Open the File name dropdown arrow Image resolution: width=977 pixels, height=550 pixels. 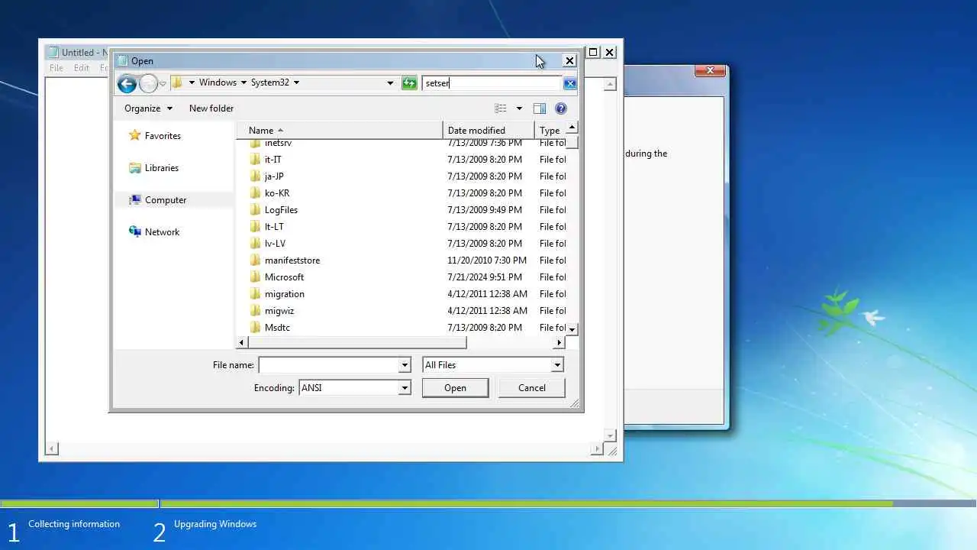(x=405, y=365)
